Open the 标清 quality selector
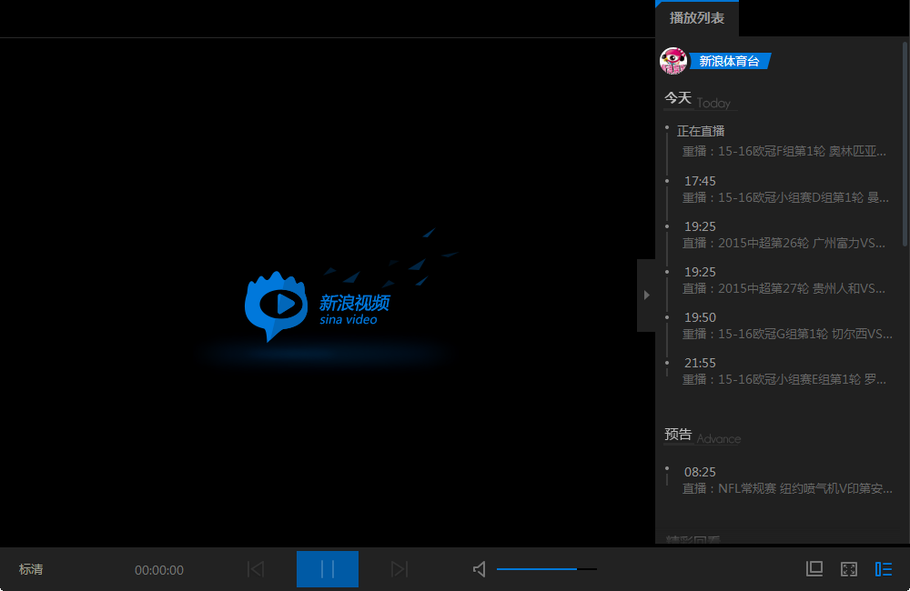Screen dimensions: 910x591 point(30,569)
